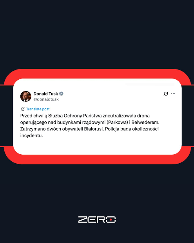Open the three-dot more options menu
194x243 pixels.
tap(173, 94)
